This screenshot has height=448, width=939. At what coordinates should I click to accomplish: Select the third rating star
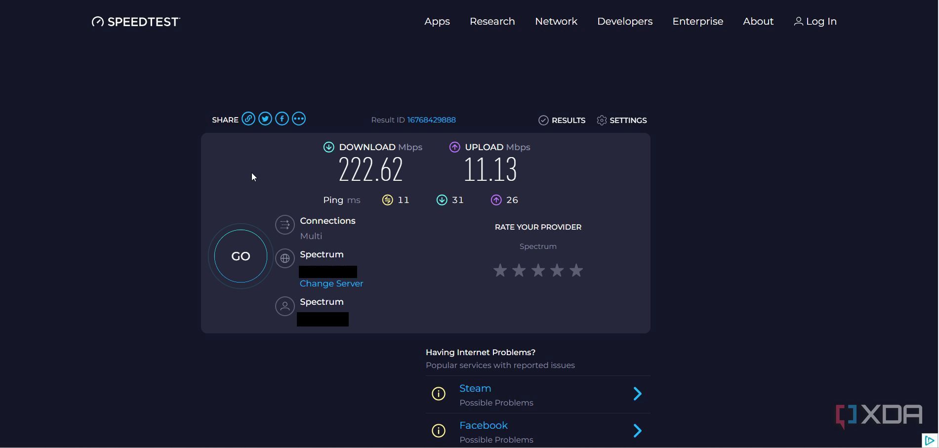538,271
